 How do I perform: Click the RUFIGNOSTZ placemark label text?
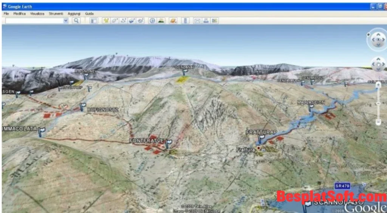(103, 110)
